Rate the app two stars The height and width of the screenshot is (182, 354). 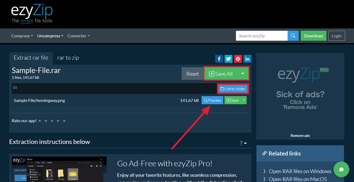coord(46,121)
